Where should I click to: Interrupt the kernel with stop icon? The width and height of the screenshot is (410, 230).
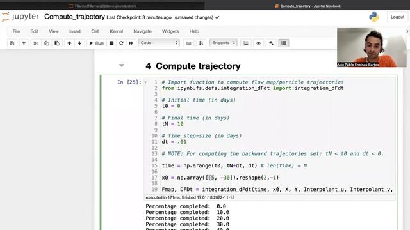(111, 43)
